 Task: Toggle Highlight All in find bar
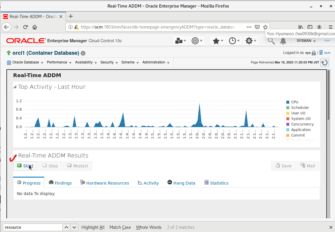tap(93, 227)
